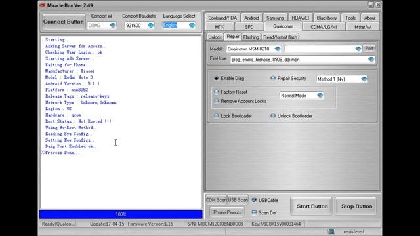Select the Blackberry tab

327,18
